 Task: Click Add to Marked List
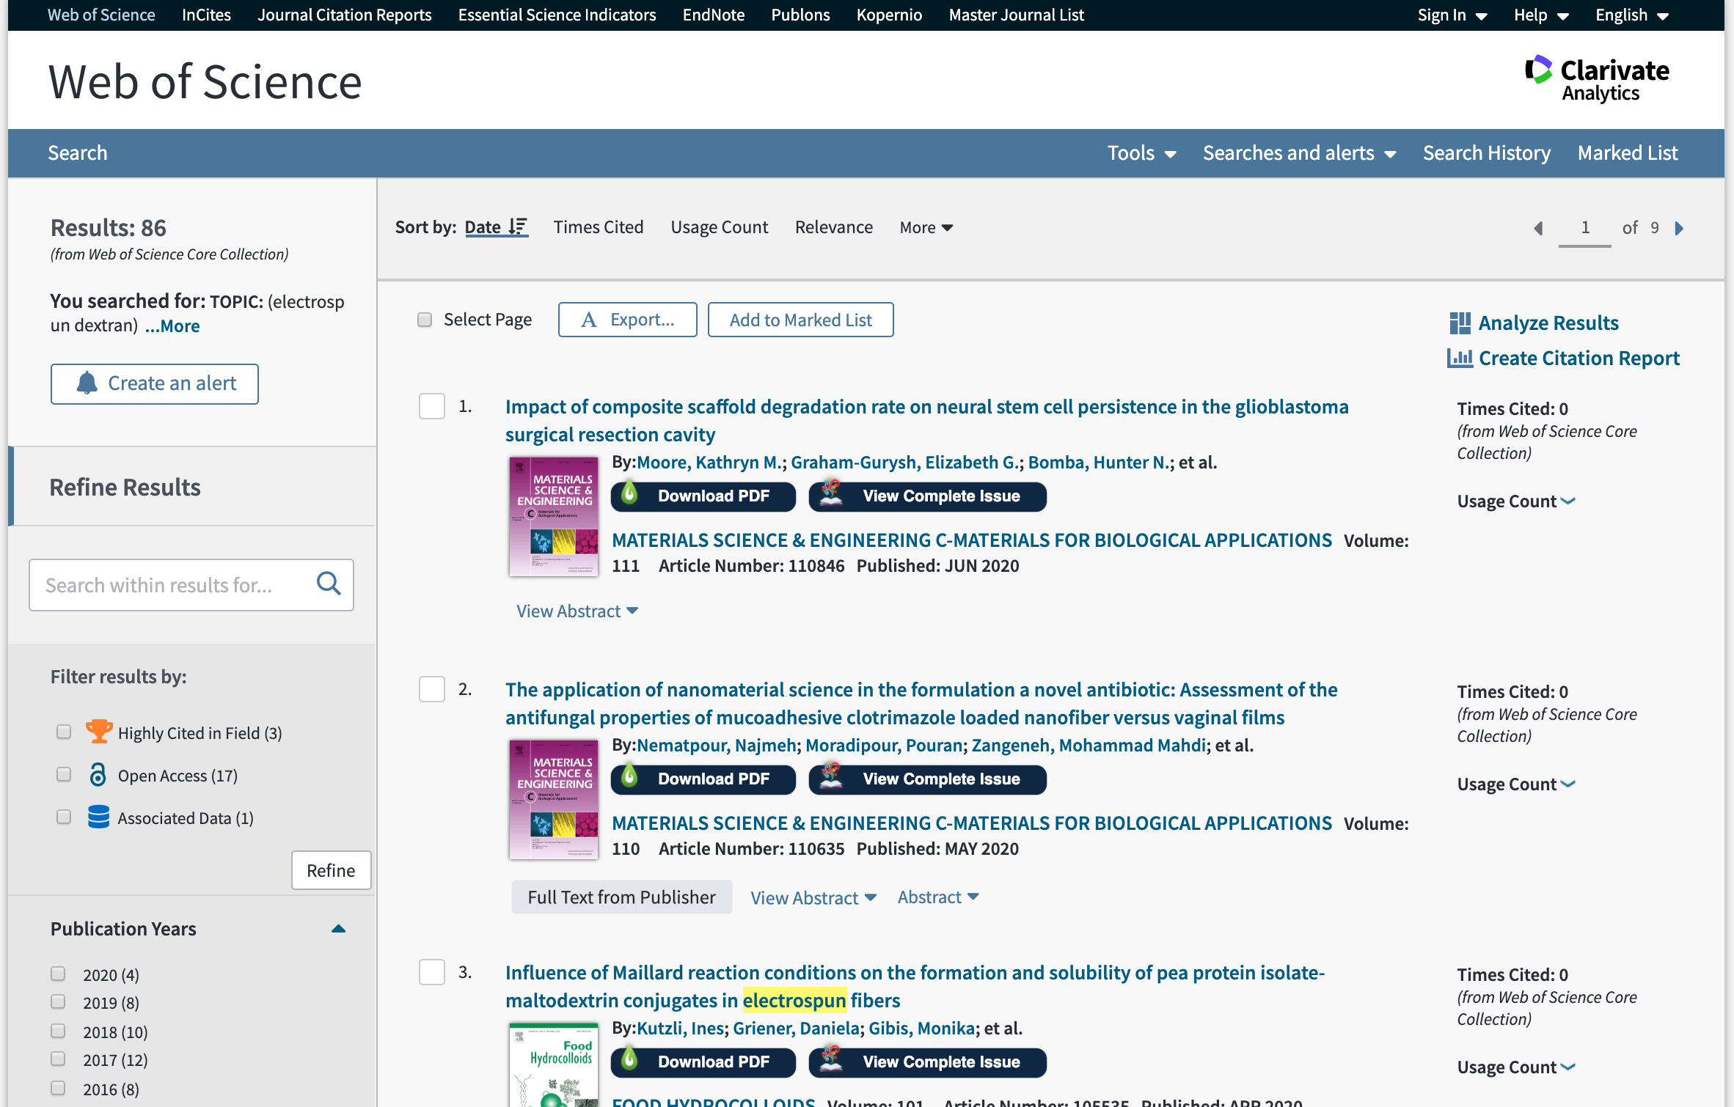(800, 320)
